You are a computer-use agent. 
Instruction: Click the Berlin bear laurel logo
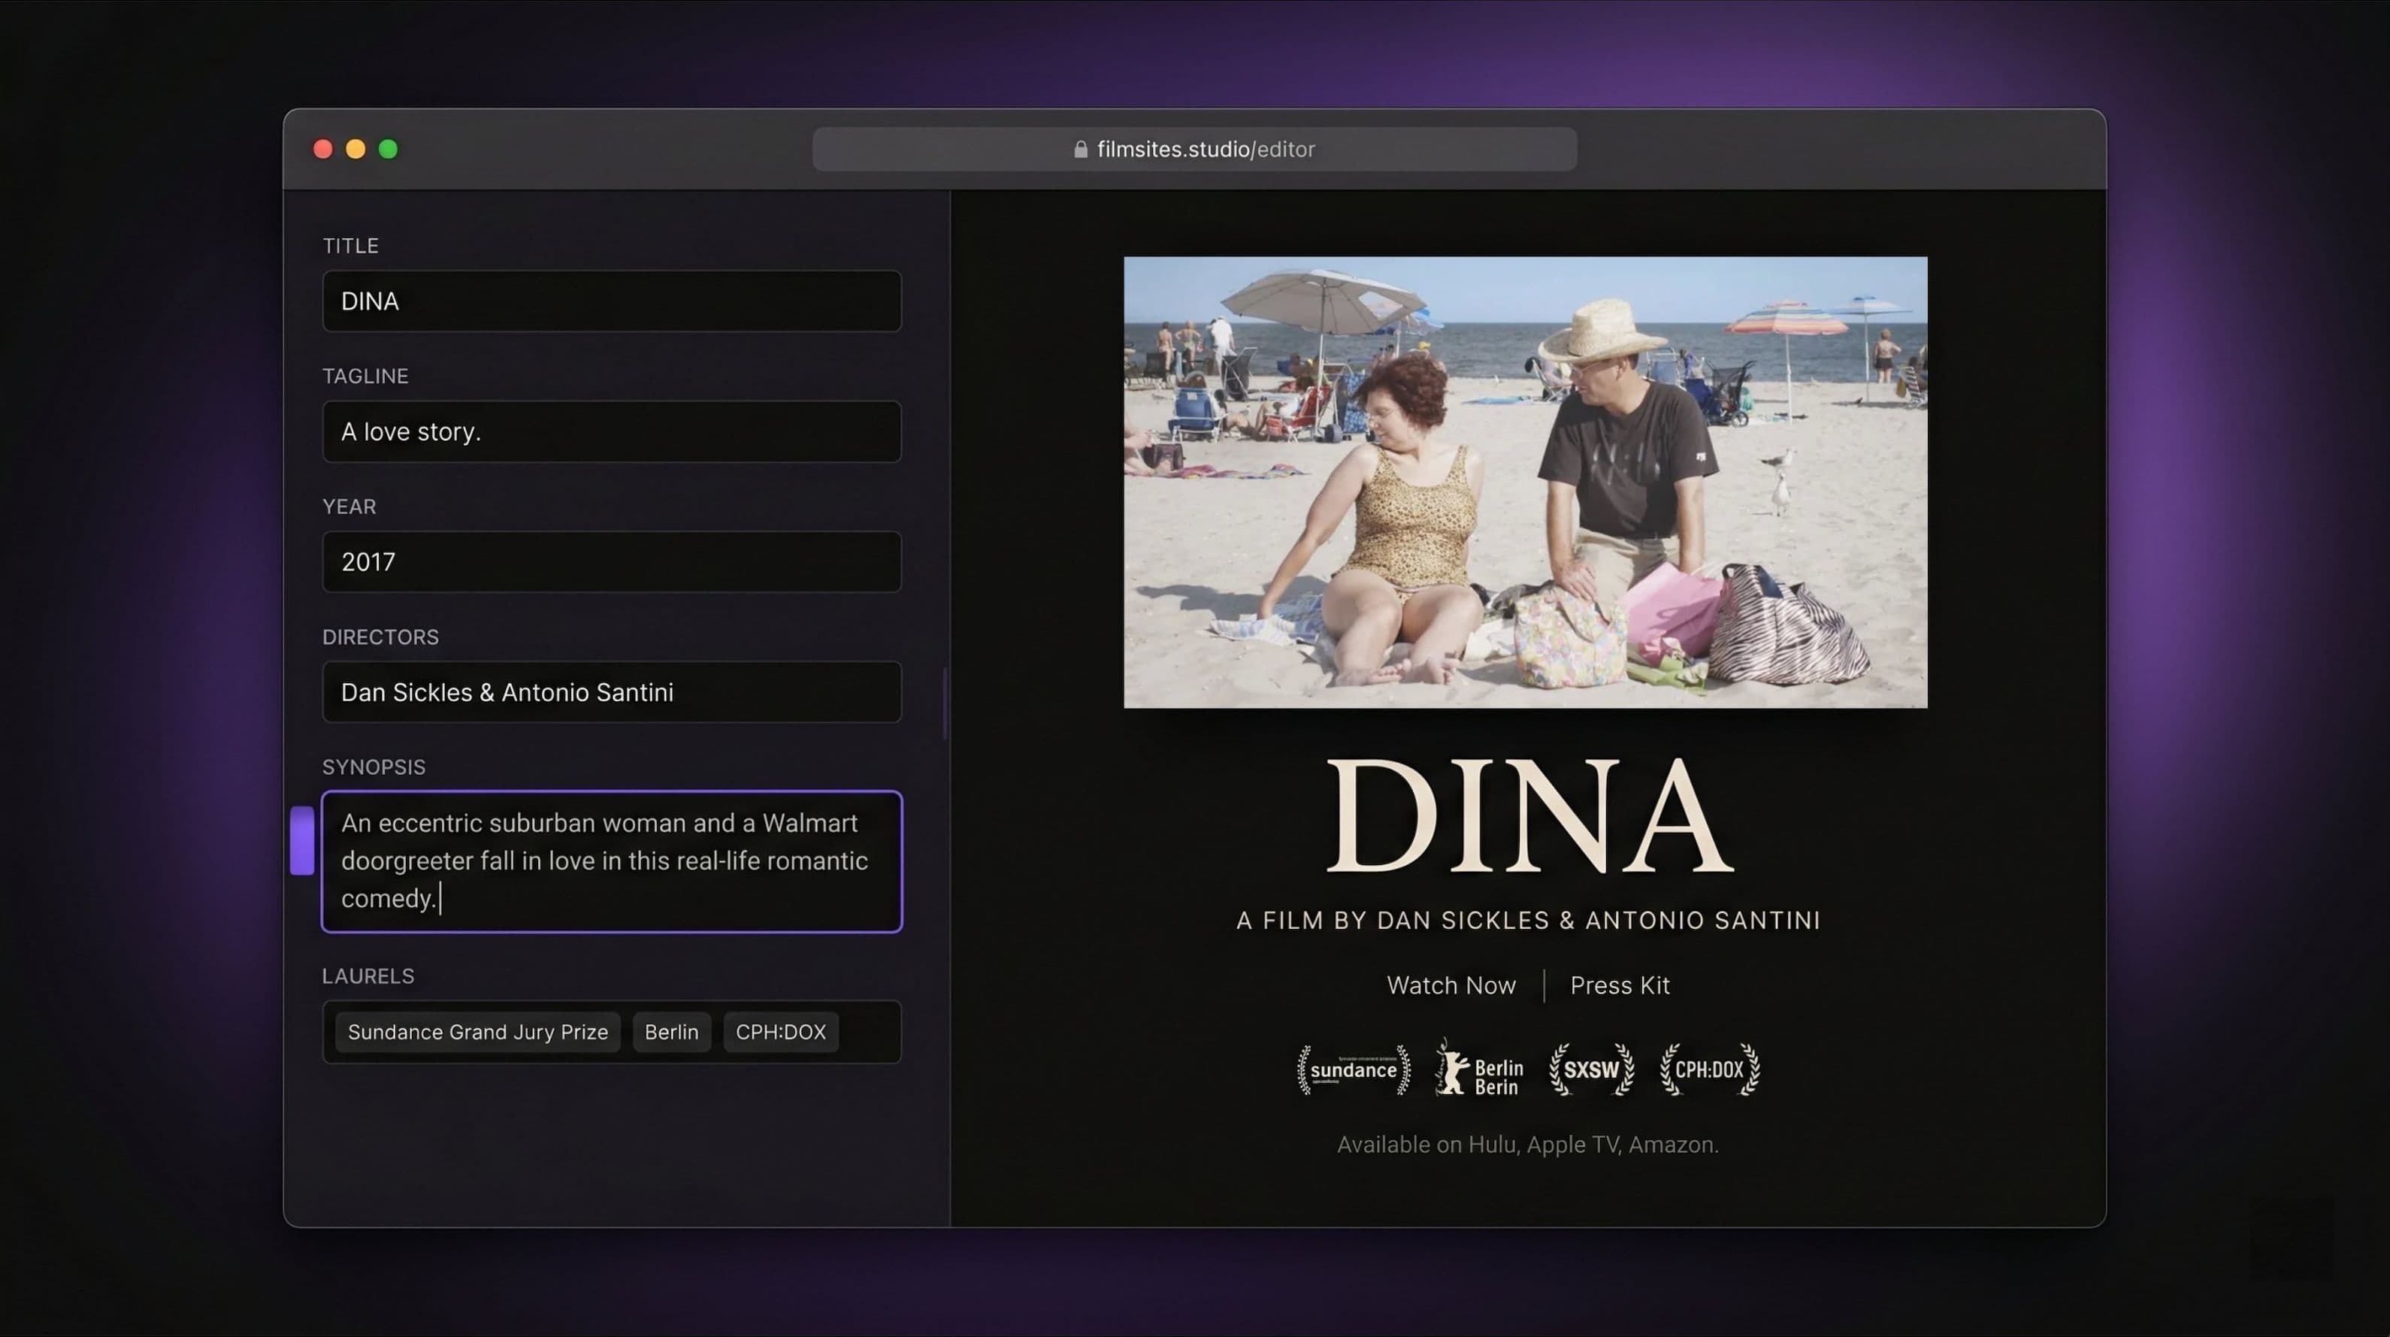pos(1479,1069)
